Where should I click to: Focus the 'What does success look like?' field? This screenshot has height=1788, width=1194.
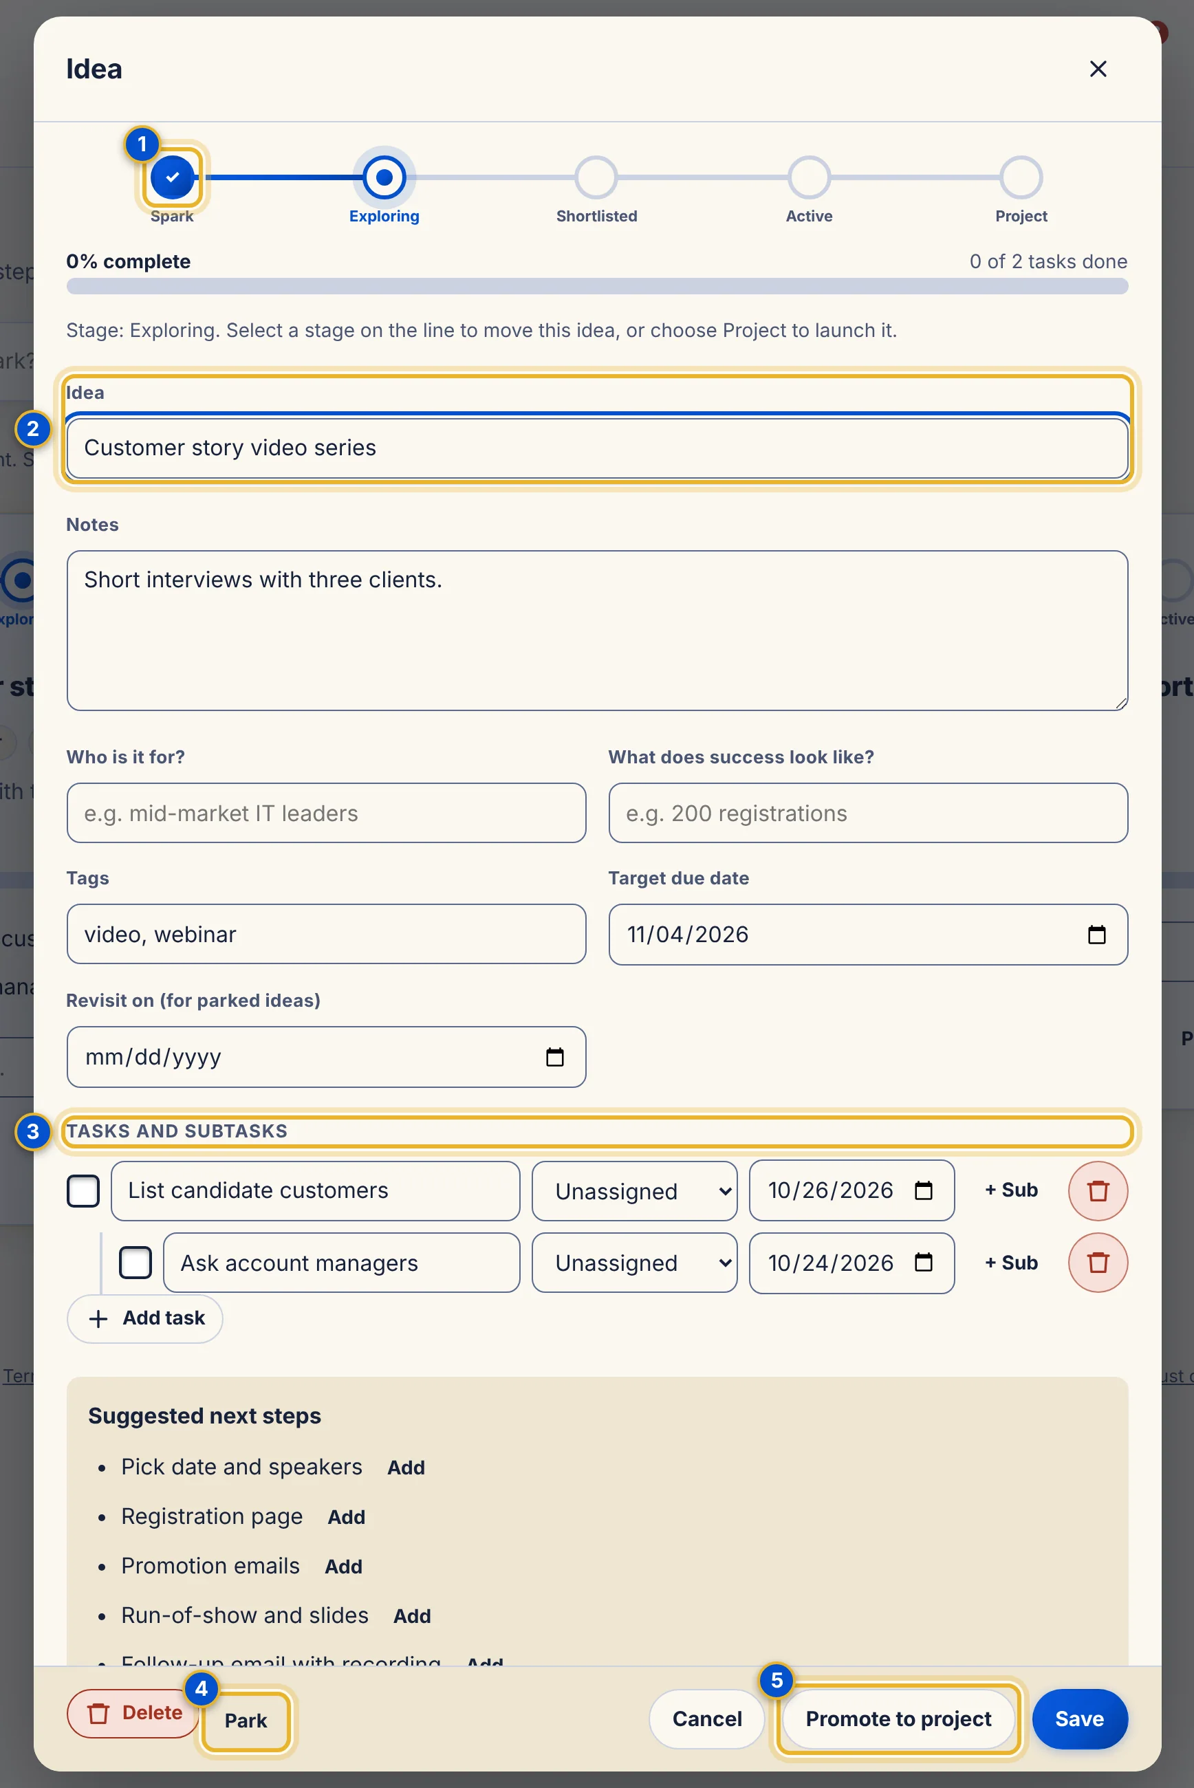coord(868,813)
